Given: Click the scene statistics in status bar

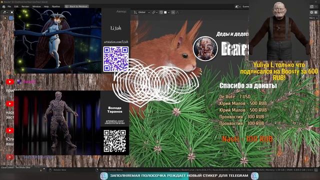Looking at the screenshot, I should [241, 170].
